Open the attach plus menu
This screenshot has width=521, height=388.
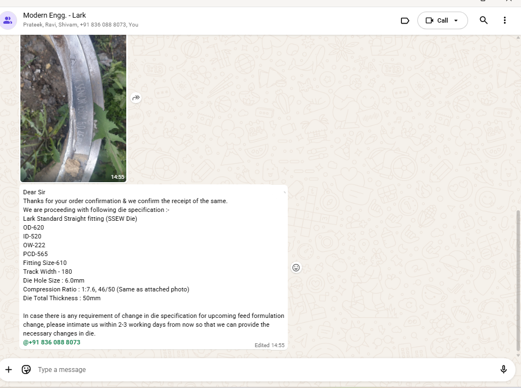[8, 370]
